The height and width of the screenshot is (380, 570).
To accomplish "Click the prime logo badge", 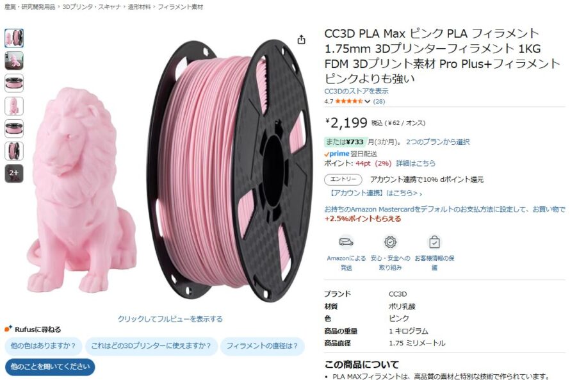I will pyautogui.click(x=337, y=153).
